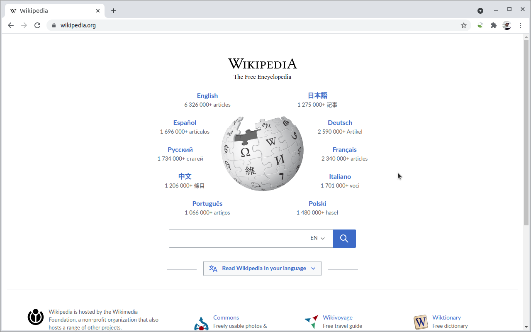Expand Read Wikipedia in your language
Image resolution: width=531 pixels, height=332 pixels.
262,269
